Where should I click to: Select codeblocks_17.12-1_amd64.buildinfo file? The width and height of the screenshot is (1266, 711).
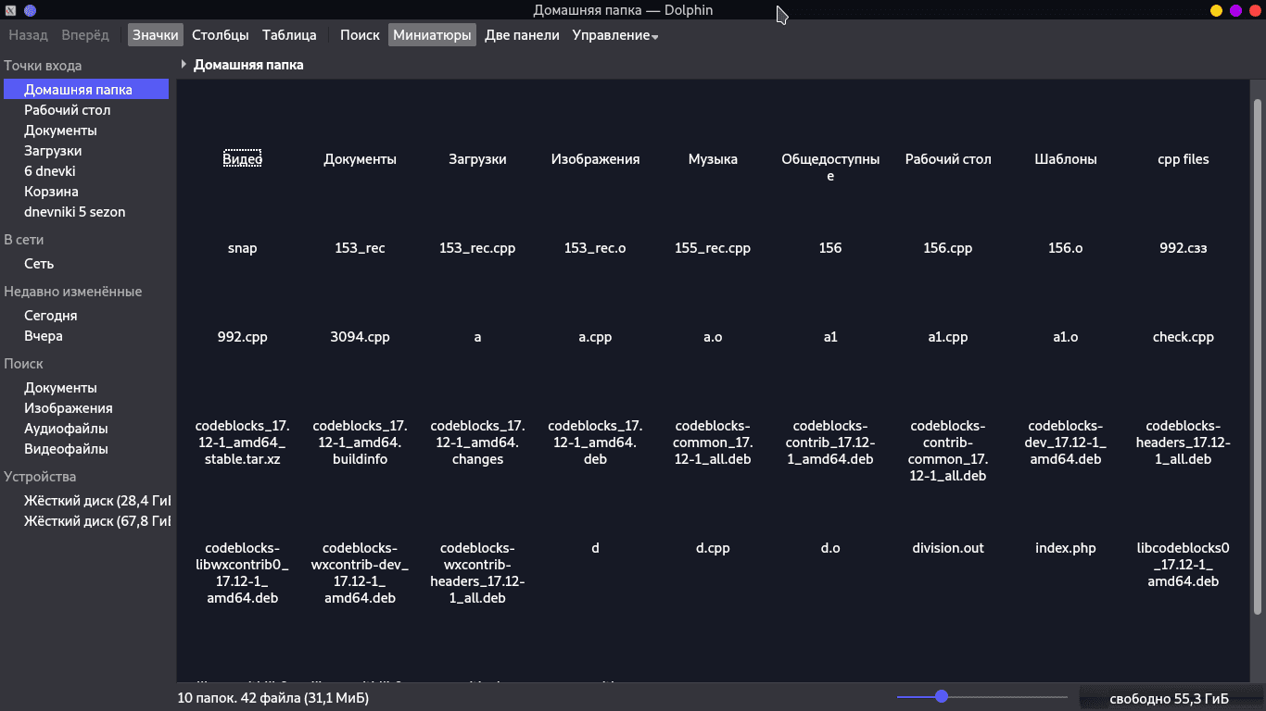(360, 443)
